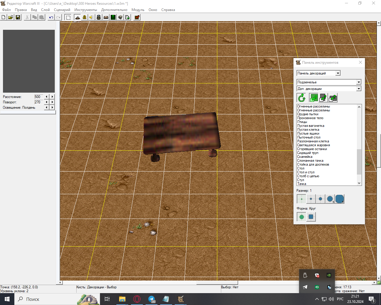Choose the second brush size
The image size is (381, 305).
[311, 199]
